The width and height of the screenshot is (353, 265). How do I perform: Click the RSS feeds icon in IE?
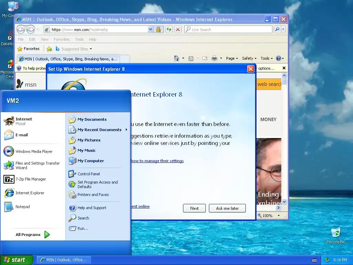pyautogui.click(x=191, y=59)
